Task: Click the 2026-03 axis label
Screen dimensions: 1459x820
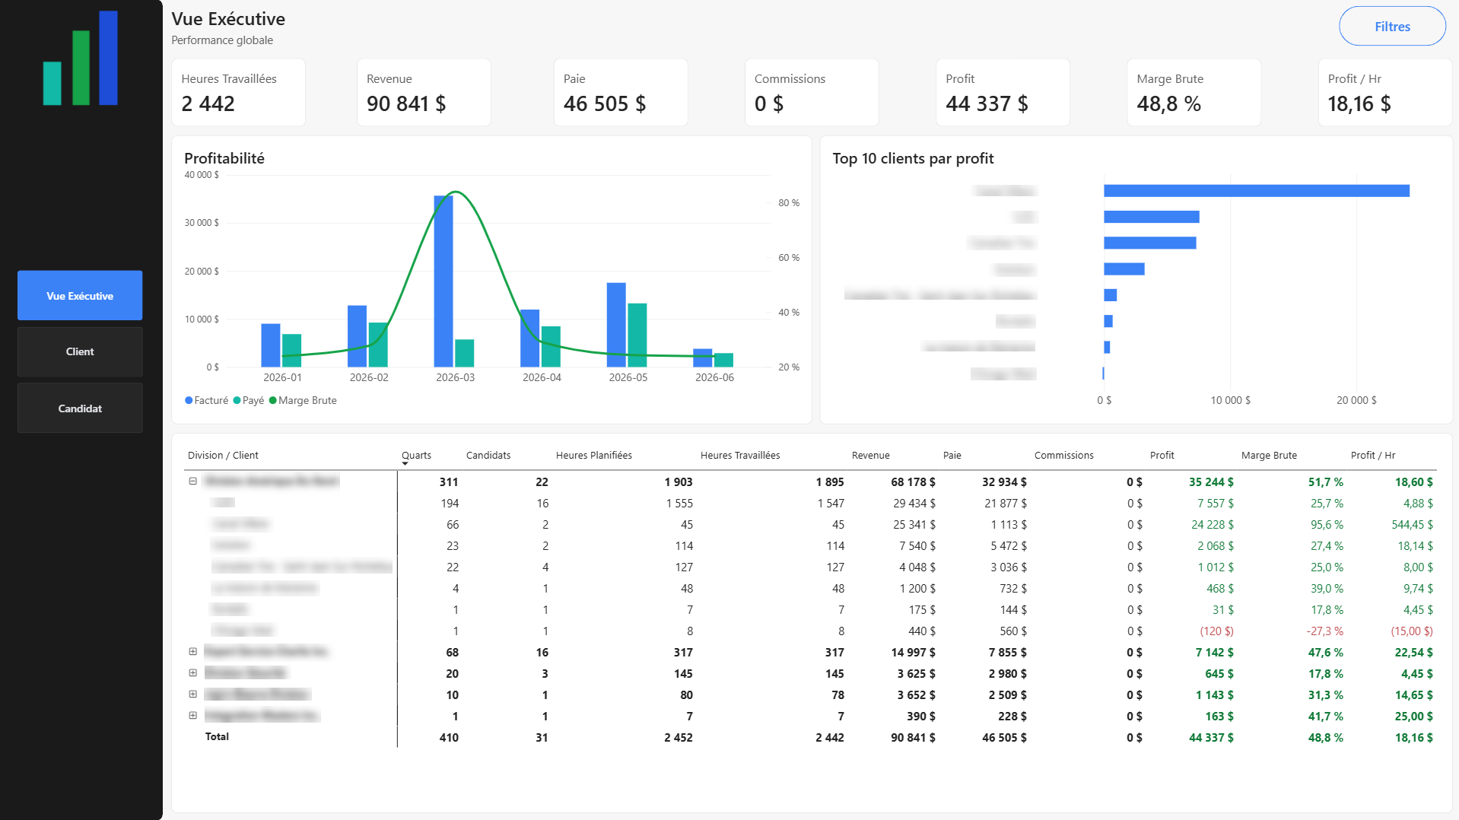Action: 455,378
